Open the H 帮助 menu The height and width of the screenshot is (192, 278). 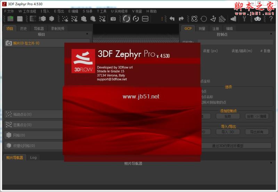(152, 11)
